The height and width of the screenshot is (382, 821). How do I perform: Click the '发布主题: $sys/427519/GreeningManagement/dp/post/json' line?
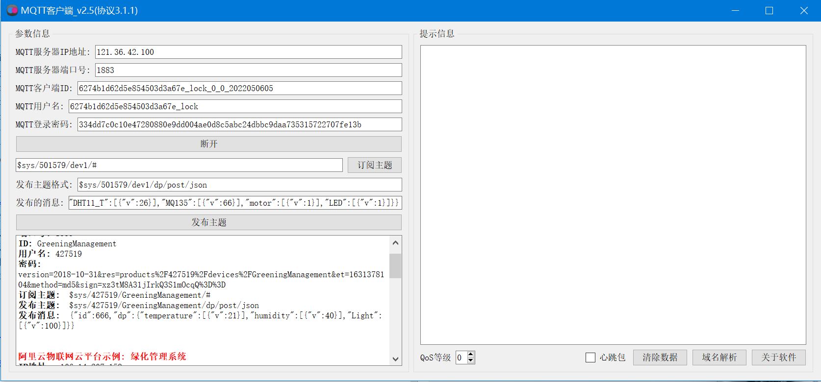139,305
